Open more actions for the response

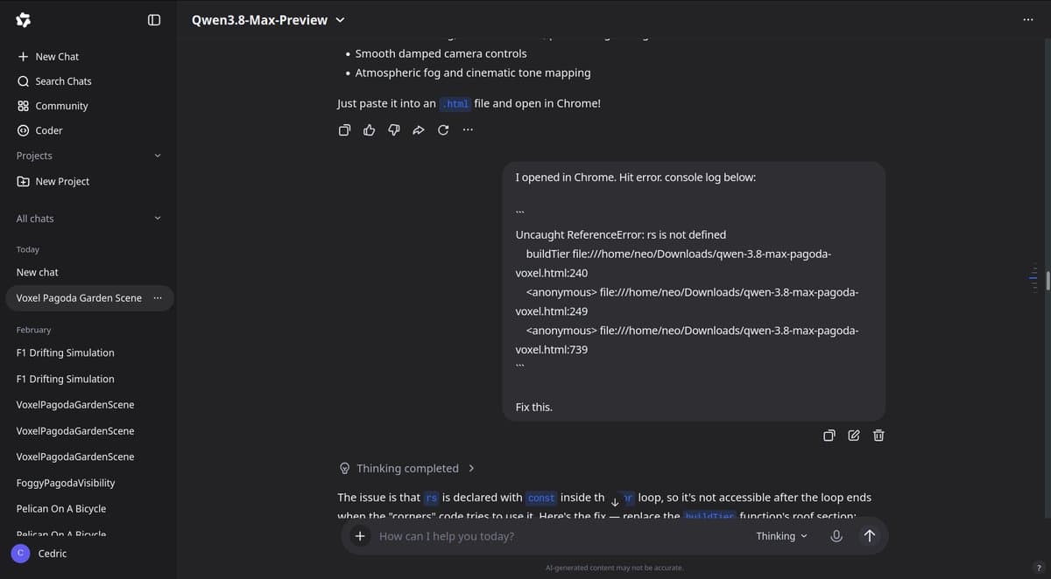(468, 130)
